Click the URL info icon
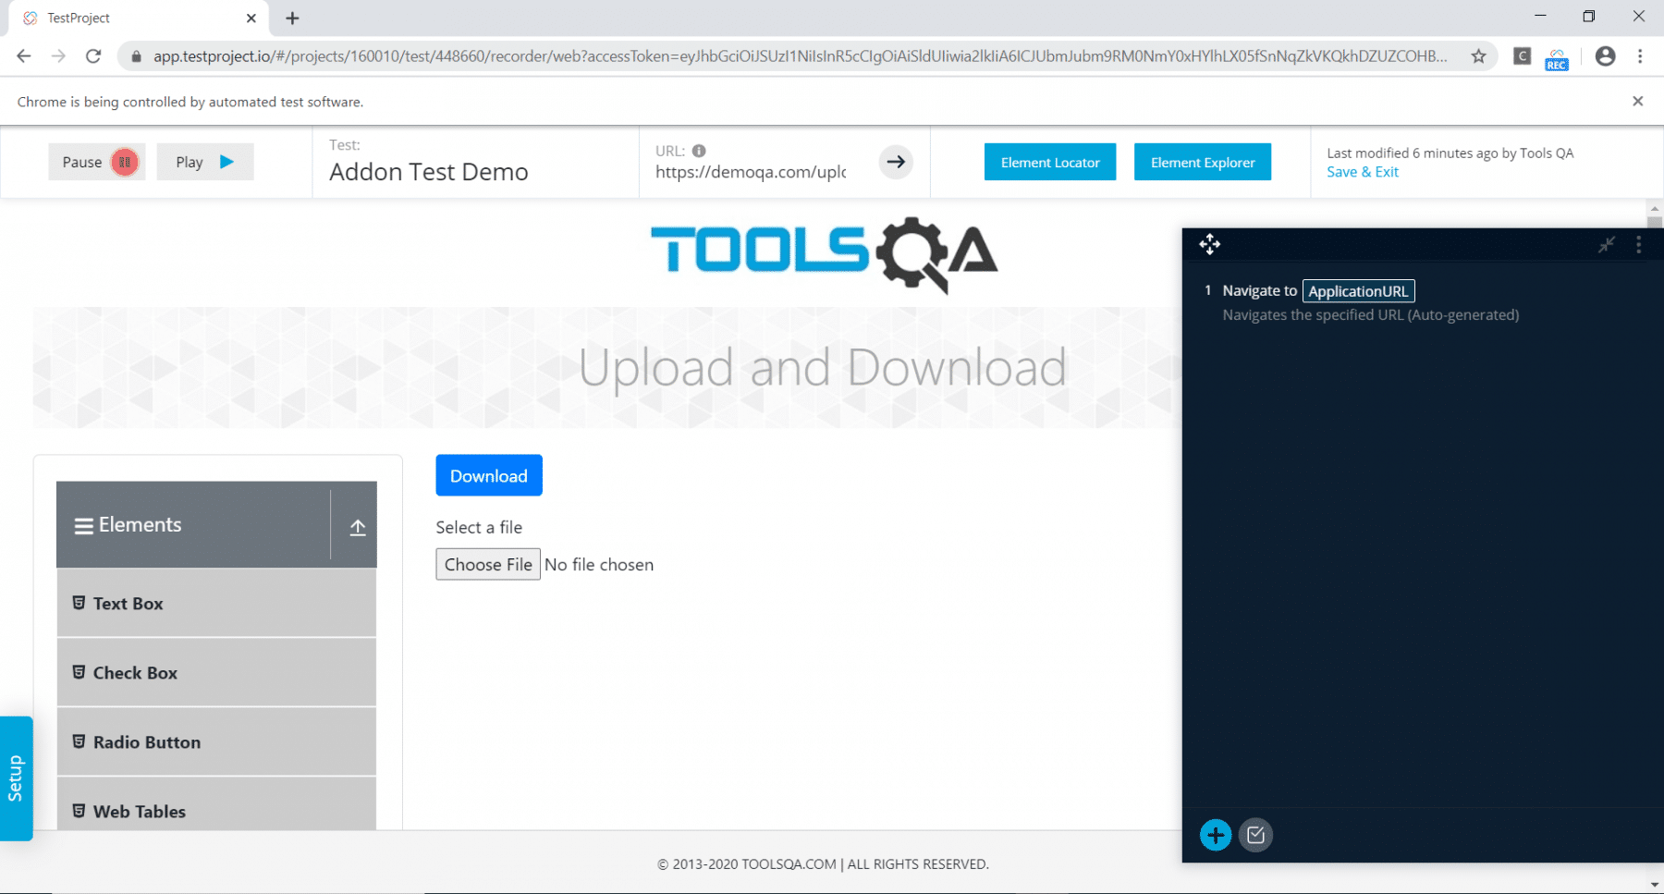Image resolution: width=1664 pixels, height=894 pixels. point(699,151)
